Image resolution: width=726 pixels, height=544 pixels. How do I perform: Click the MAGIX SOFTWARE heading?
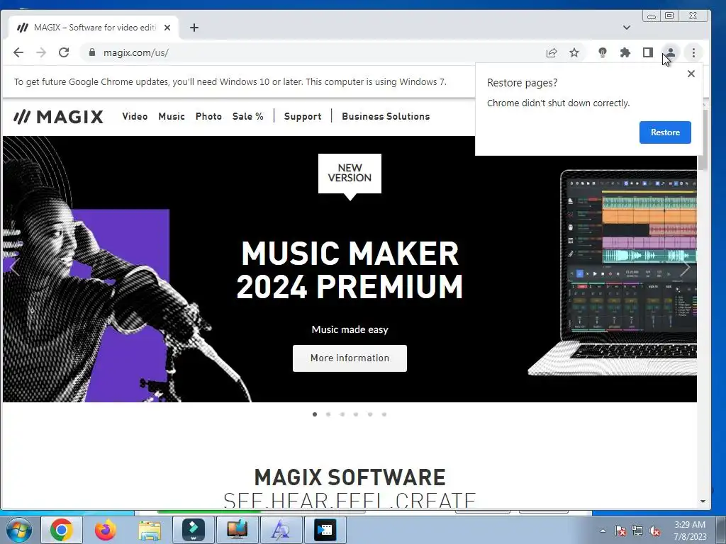point(350,477)
